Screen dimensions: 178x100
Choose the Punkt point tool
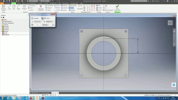tap(31, 10)
